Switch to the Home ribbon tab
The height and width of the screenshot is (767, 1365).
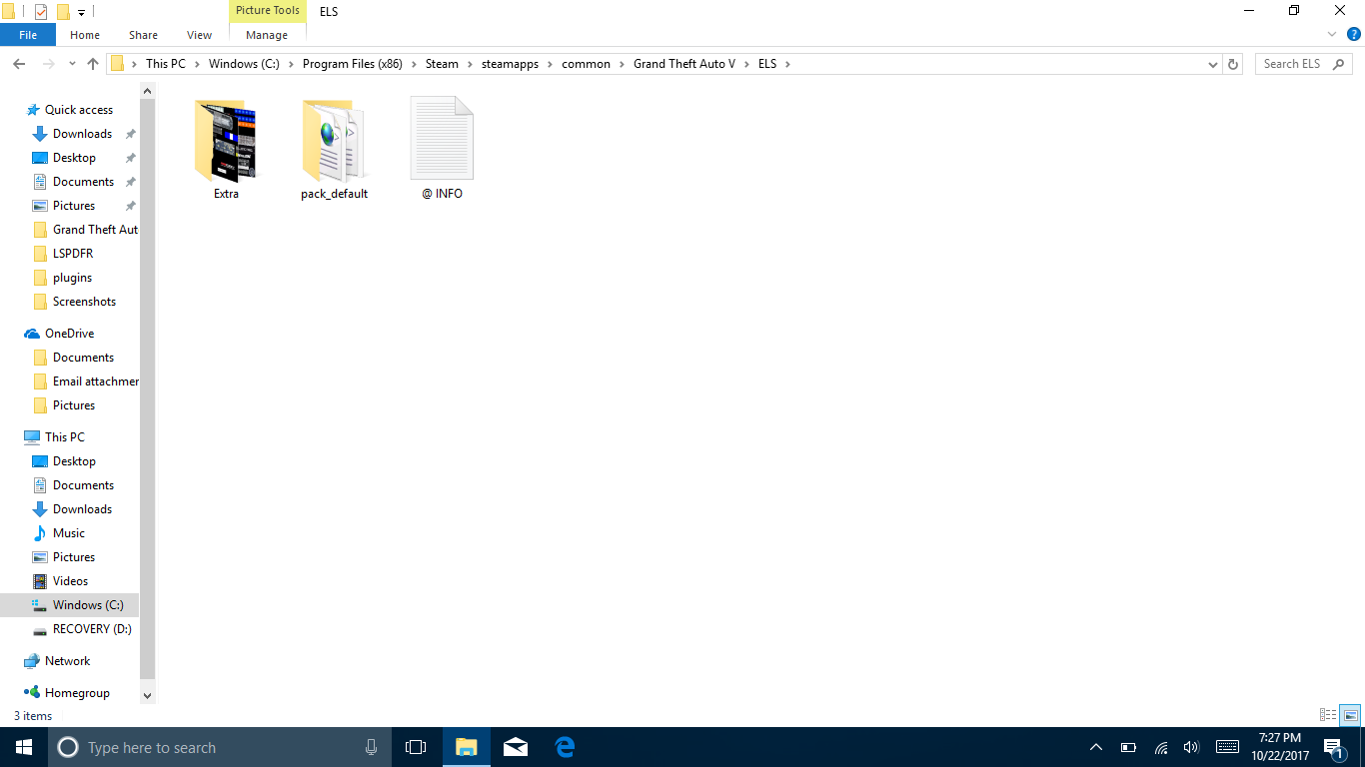[x=85, y=35]
